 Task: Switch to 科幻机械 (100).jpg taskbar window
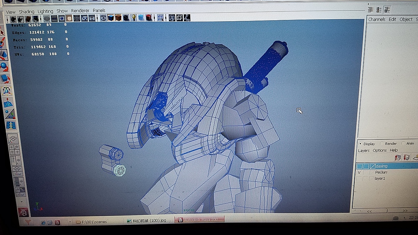point(149,221)
